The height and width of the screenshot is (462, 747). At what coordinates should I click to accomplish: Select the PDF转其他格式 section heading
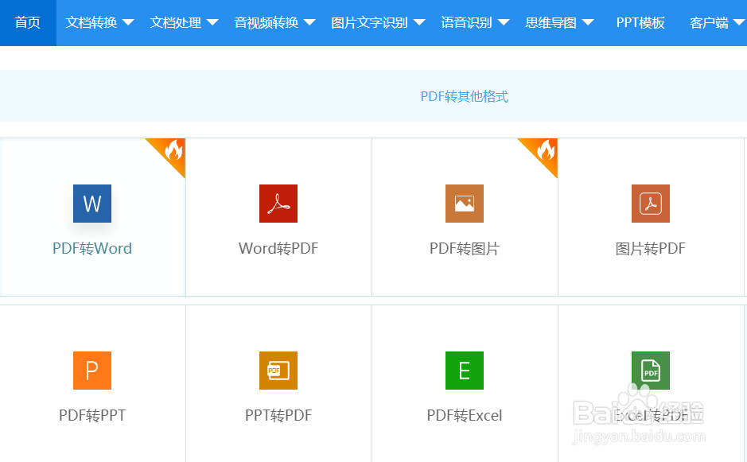465,97
